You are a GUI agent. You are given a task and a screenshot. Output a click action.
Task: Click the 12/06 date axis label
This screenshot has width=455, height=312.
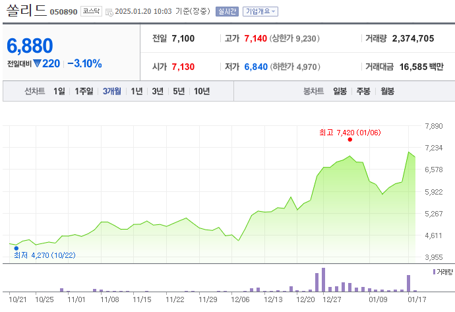(240, 299)
